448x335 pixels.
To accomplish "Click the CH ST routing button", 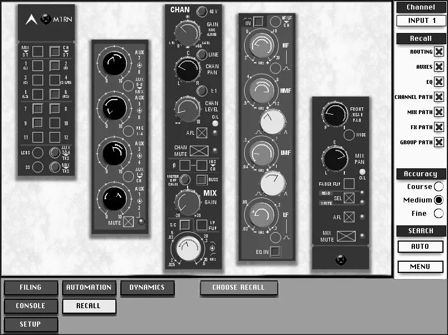I will (x=54, y=51).
